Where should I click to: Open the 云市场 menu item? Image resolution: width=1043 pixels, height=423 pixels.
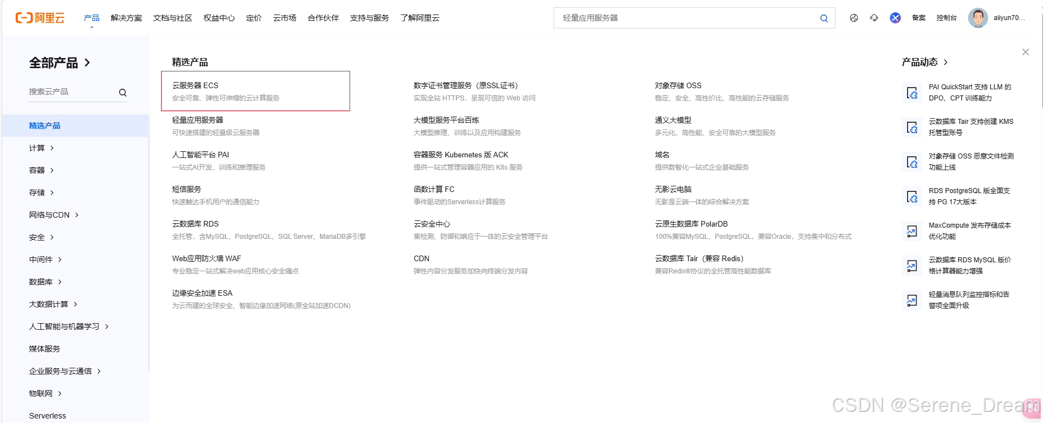coord(285,18)
